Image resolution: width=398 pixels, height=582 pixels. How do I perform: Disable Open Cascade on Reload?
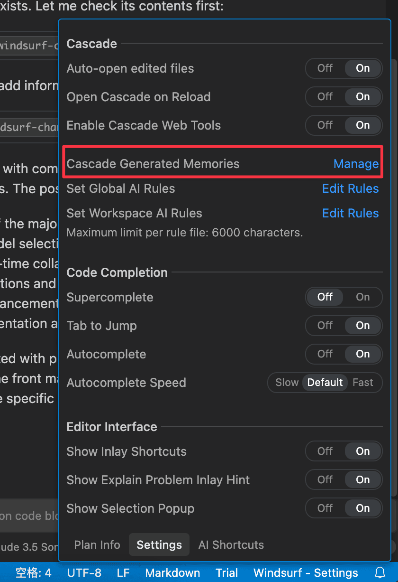point(325,97)
